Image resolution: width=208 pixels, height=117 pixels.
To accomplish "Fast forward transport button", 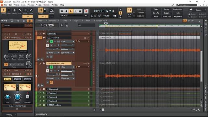I will (x=80, y=11).
